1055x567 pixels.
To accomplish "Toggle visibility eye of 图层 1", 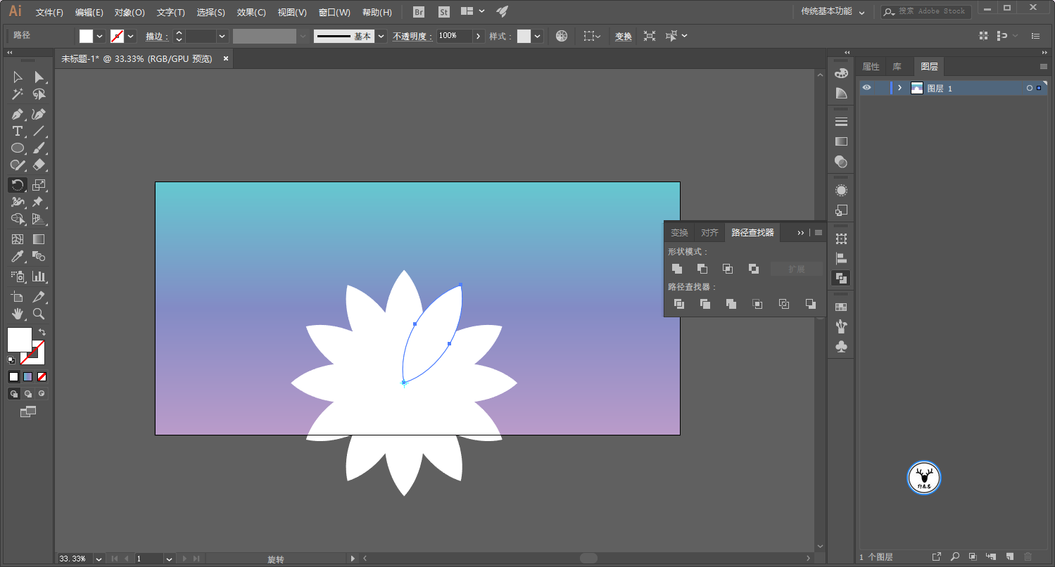I will click(867, 88).
